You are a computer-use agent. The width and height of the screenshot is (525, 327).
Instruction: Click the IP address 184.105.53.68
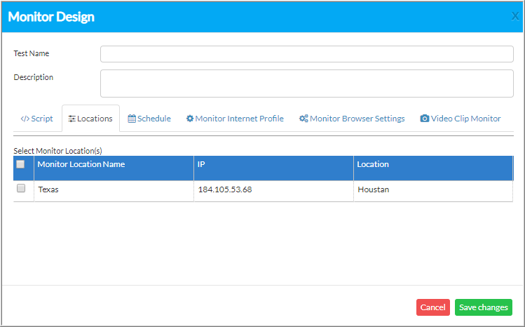click(225, 189)
